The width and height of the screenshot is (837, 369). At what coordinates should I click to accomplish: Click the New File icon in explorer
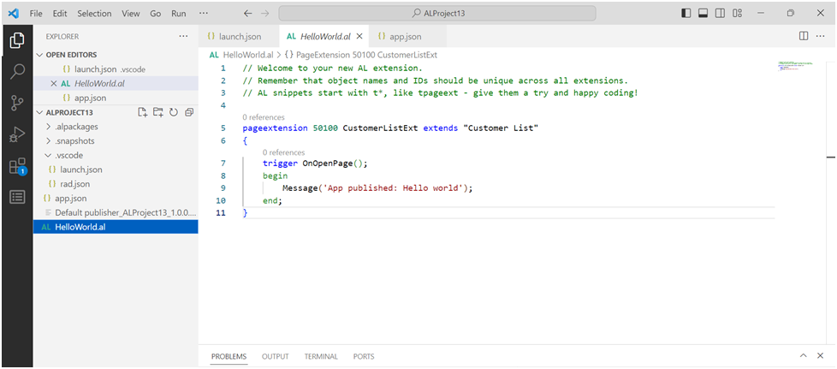(x=143, y=112)
